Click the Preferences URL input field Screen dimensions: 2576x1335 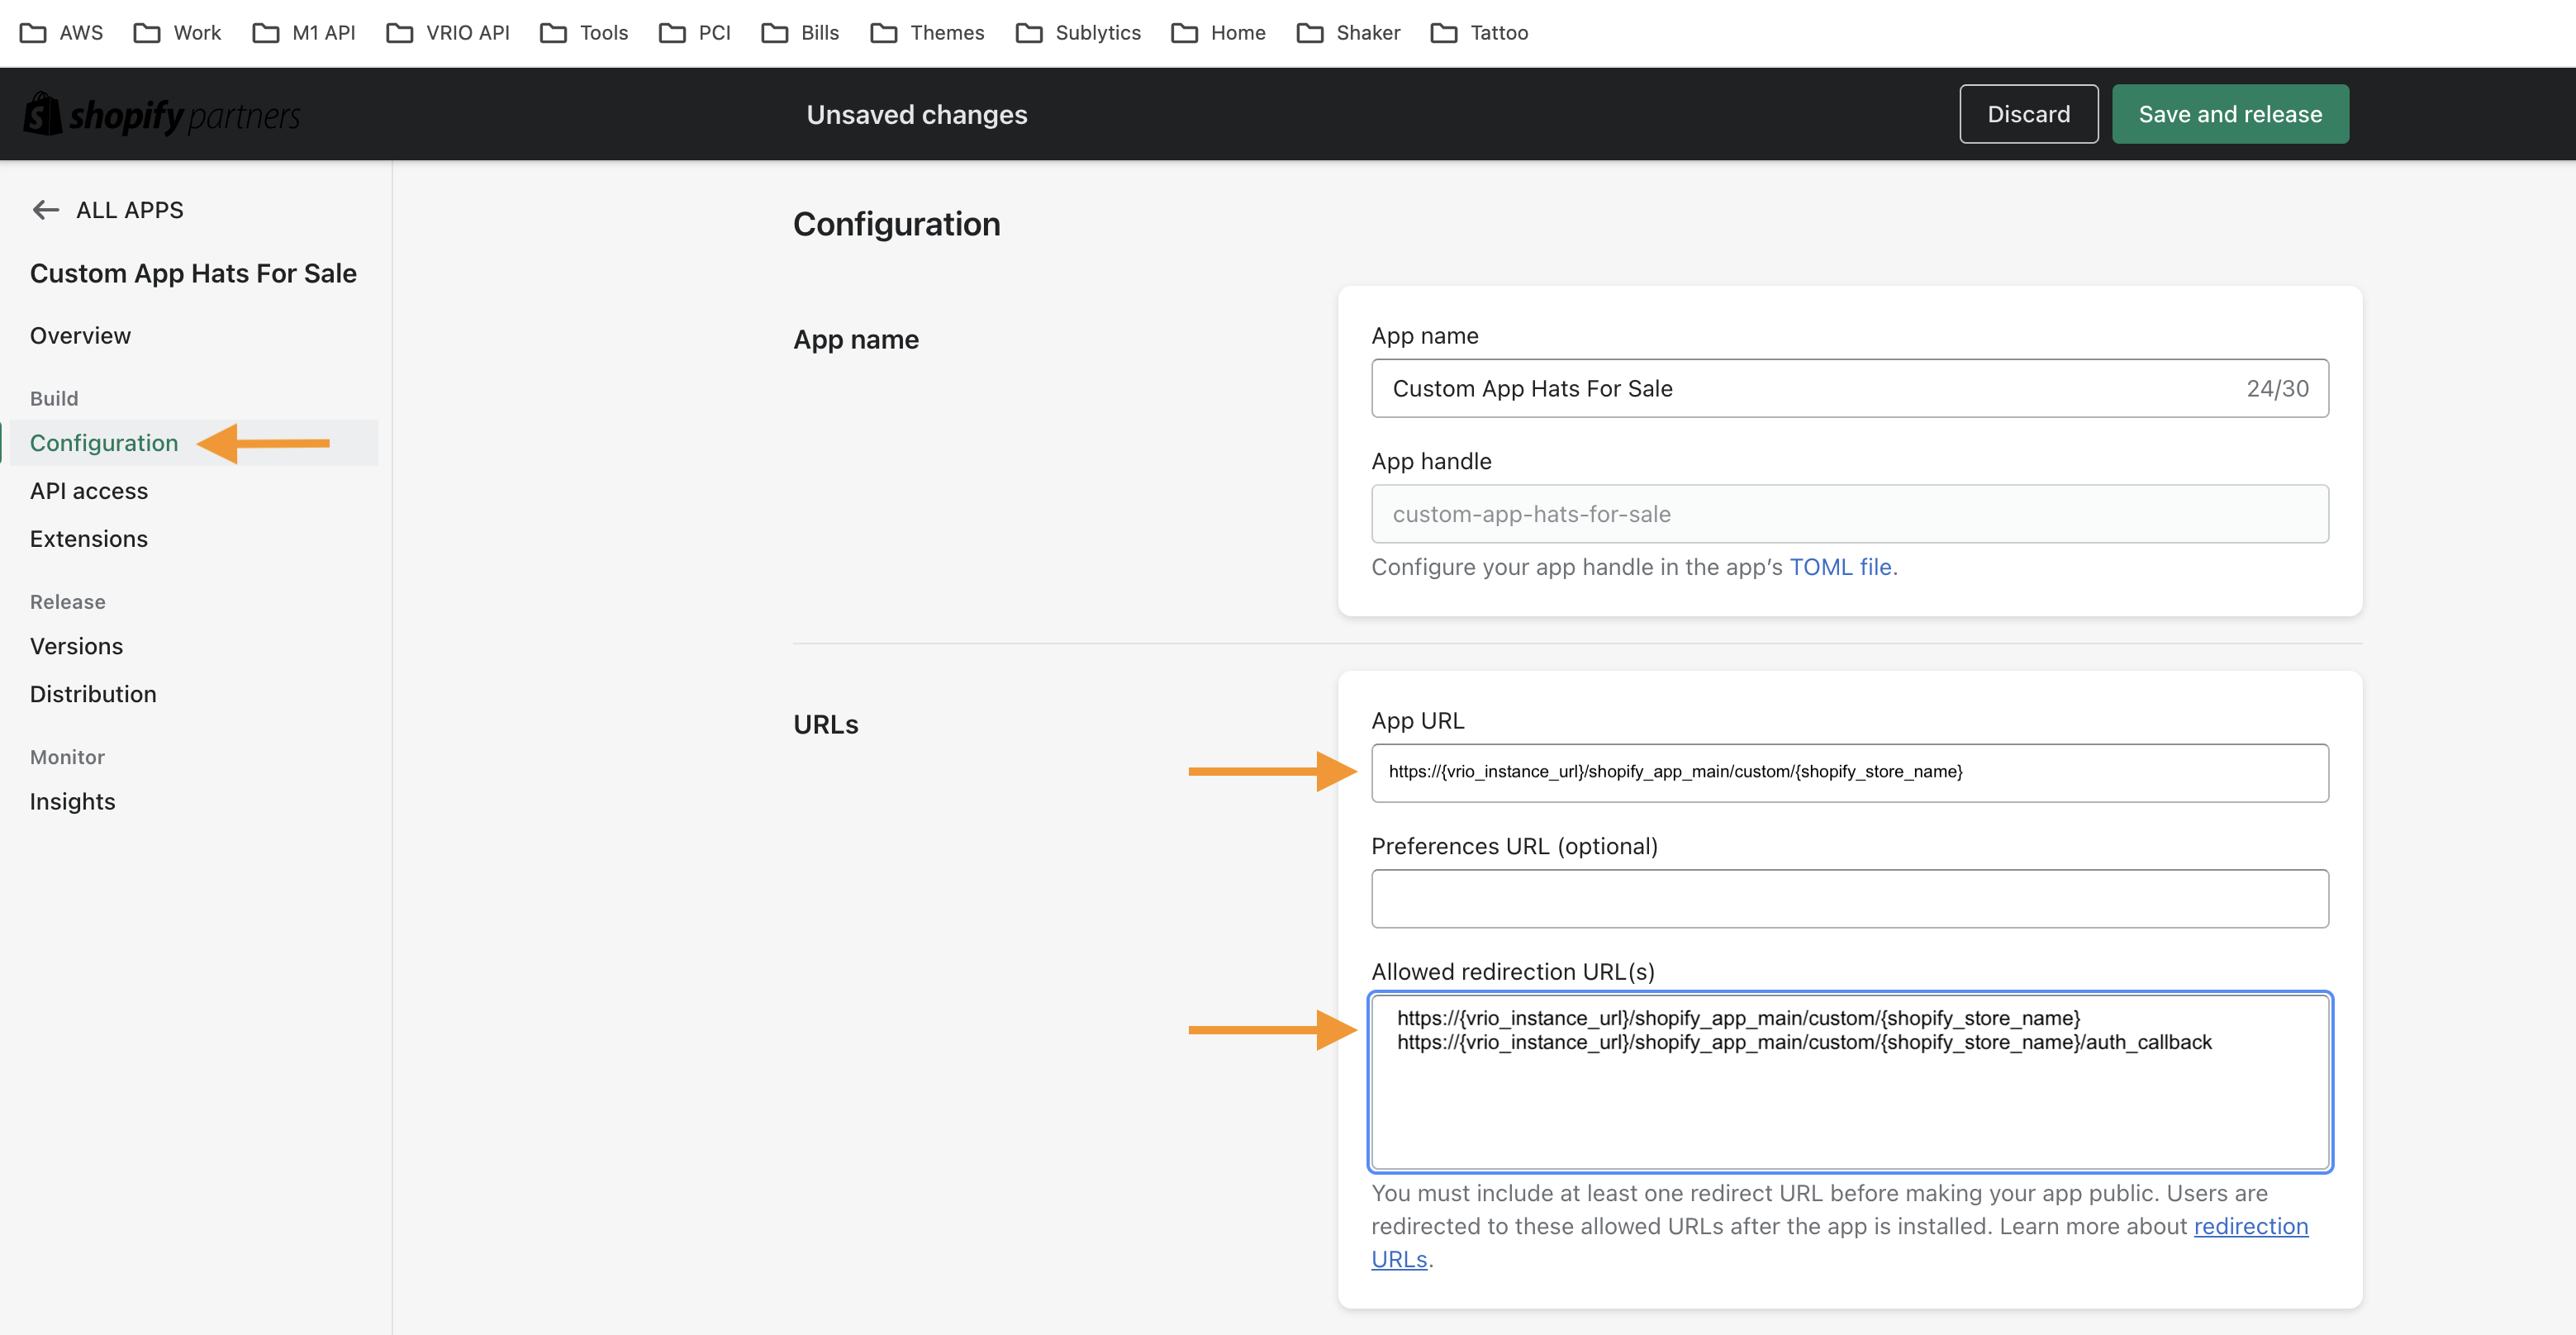pos(1850,898)
